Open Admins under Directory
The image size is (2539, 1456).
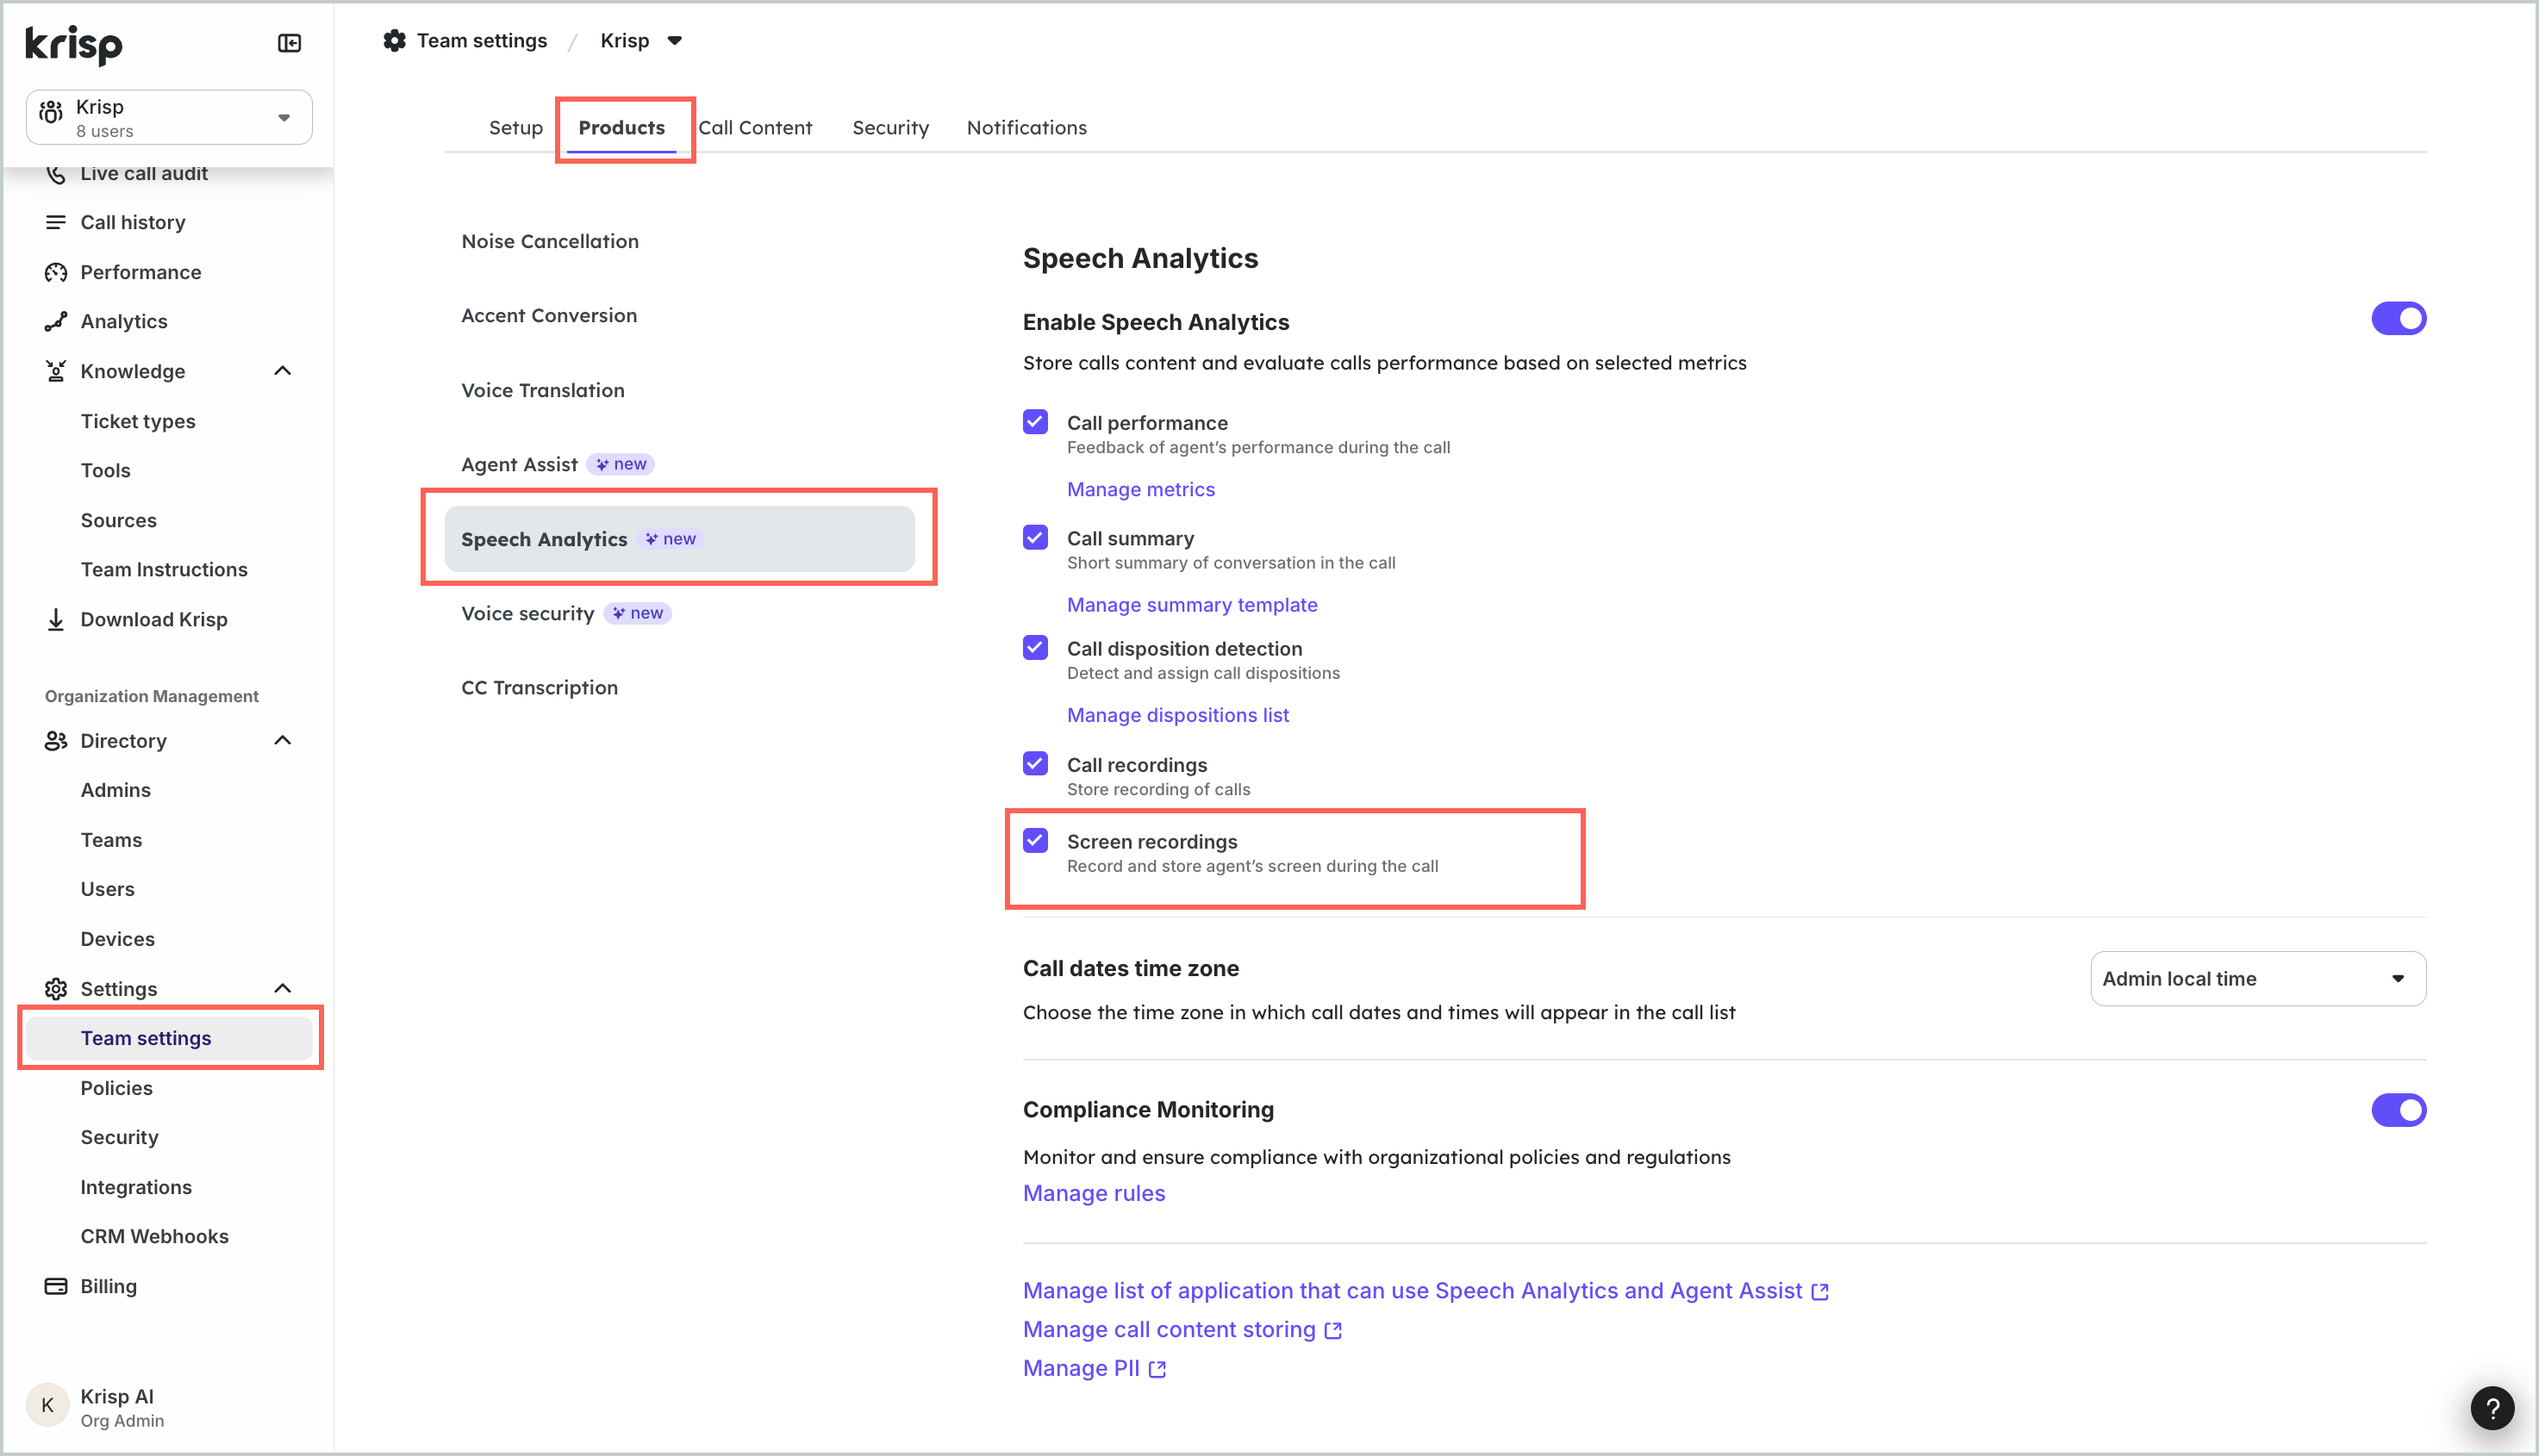pyautogui.click(x=115, y=790)
